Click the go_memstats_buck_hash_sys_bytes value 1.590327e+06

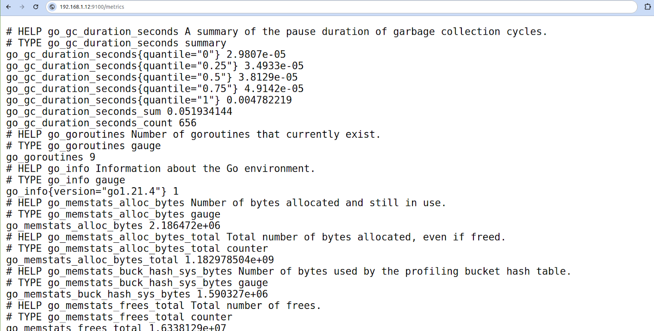coord(232,294)
